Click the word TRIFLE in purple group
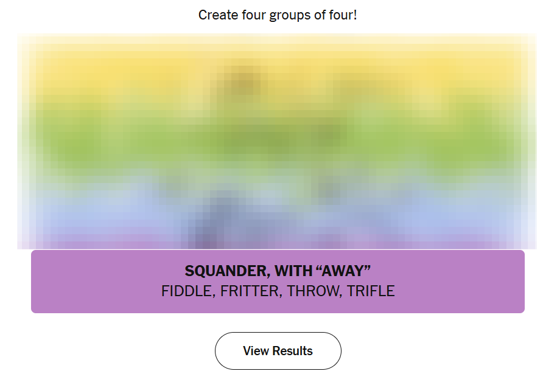 pos(371,291)
